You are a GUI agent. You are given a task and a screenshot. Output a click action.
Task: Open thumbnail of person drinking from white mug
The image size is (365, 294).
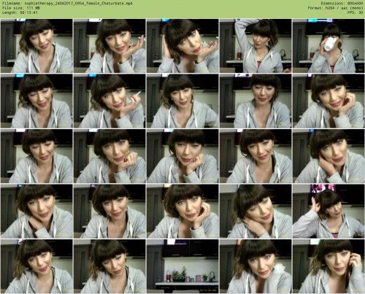[328, 46]
